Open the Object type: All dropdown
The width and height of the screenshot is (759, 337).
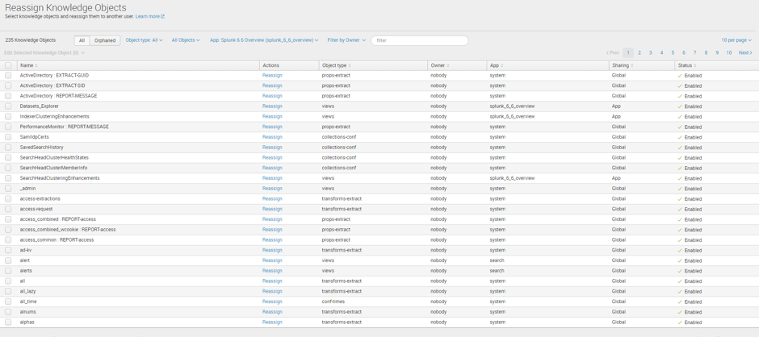(x=144, y=40)
